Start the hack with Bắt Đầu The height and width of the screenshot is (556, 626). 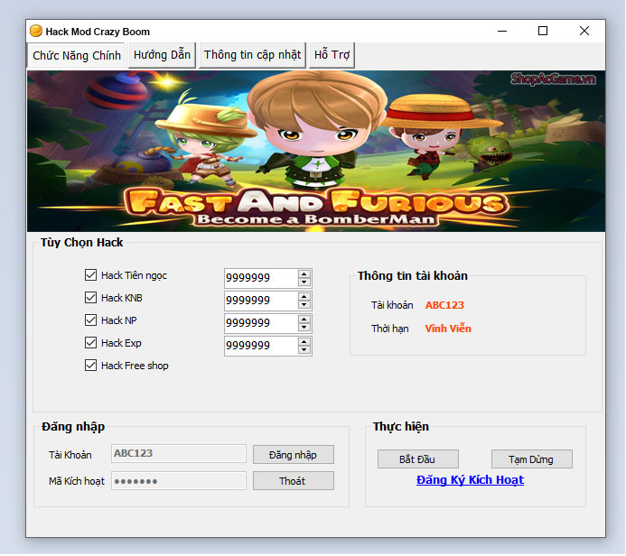417,459
